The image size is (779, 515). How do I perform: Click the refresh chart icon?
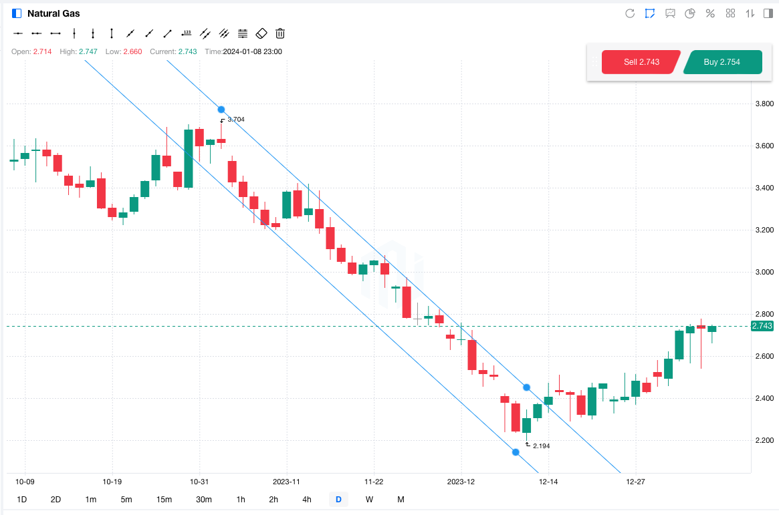(629, 13)
